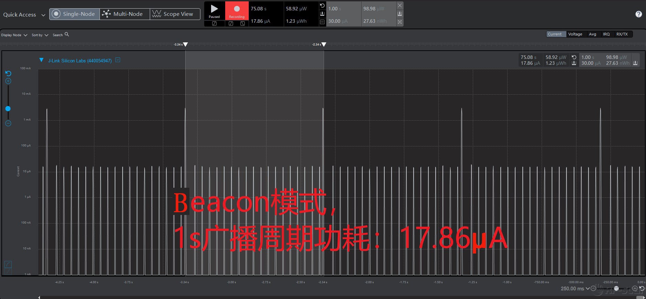Click the focus-on-selection icon in top toolbar
The image size is (646, 299).
coord(400,22)
